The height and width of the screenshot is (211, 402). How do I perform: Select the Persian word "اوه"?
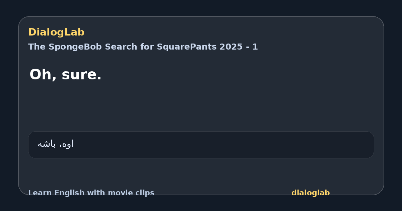click(68, 144)
